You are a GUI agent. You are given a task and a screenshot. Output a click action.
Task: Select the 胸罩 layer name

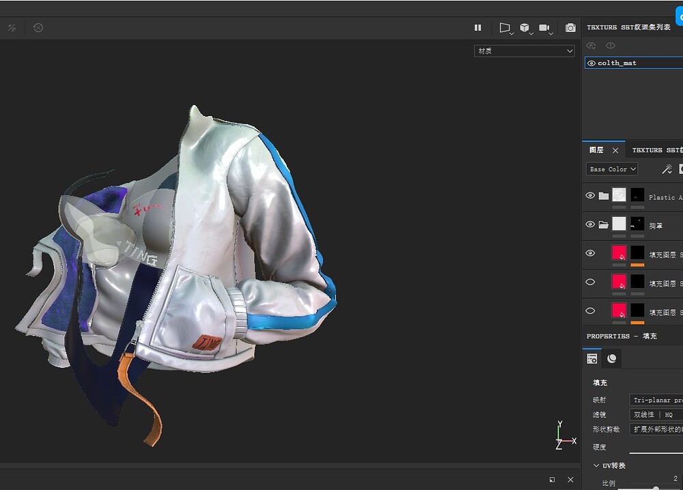pyautogui.click(x=656, y=226)
